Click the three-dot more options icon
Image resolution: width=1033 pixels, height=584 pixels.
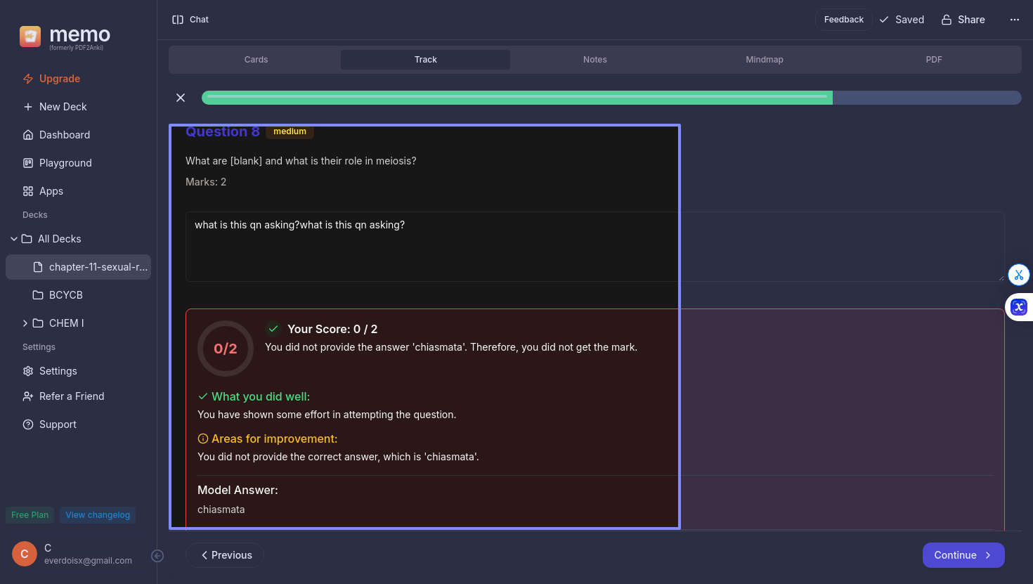[1014, 20]
